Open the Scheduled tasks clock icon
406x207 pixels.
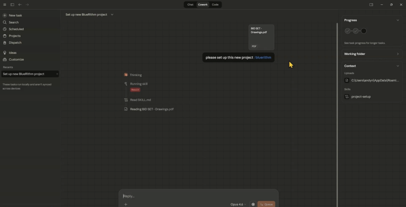5,29
